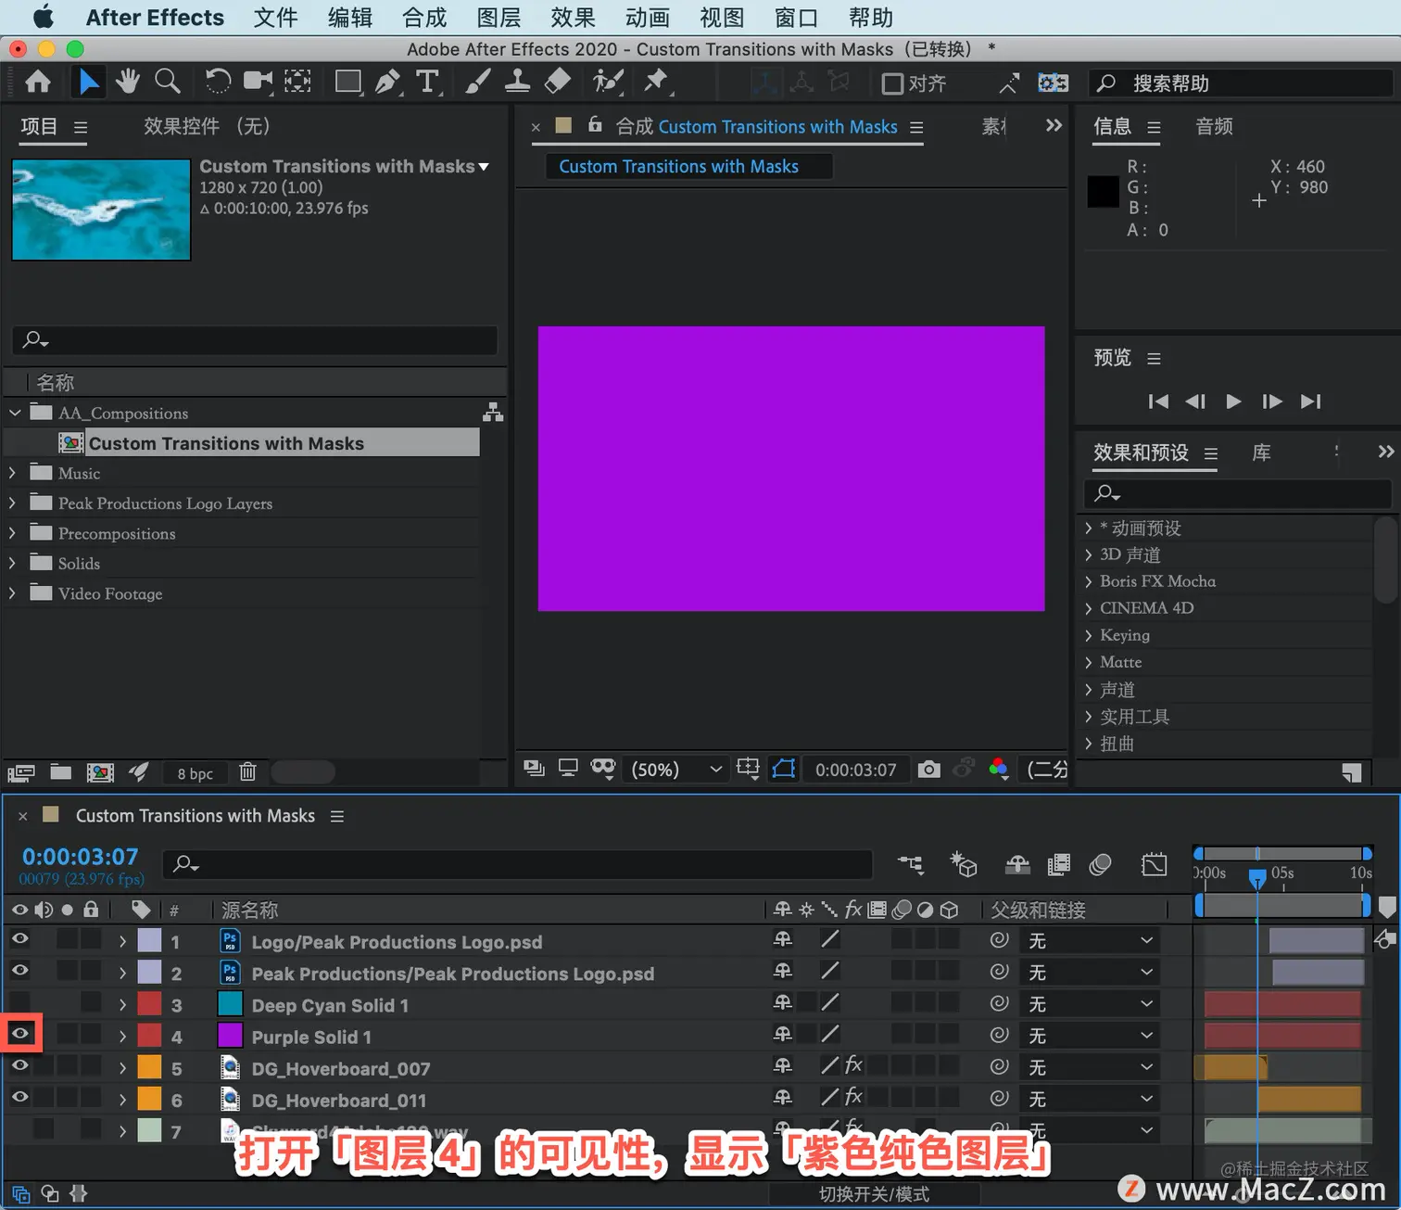Switch to the 库 tab
Image resolution: width=1401 pixels, height=1210 pixels.
1261,452
